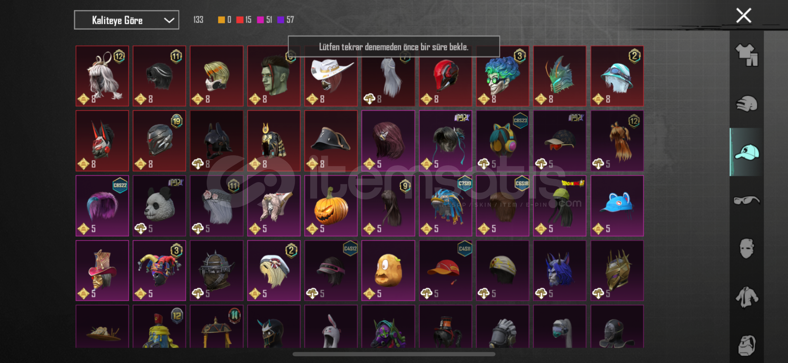This screenshot has height=363, width=788.
Task: Click the dropdown chevron arrow
Action: click(169, 21)
